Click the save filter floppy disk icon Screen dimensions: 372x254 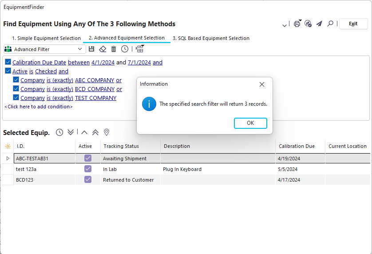coord(91,49)
